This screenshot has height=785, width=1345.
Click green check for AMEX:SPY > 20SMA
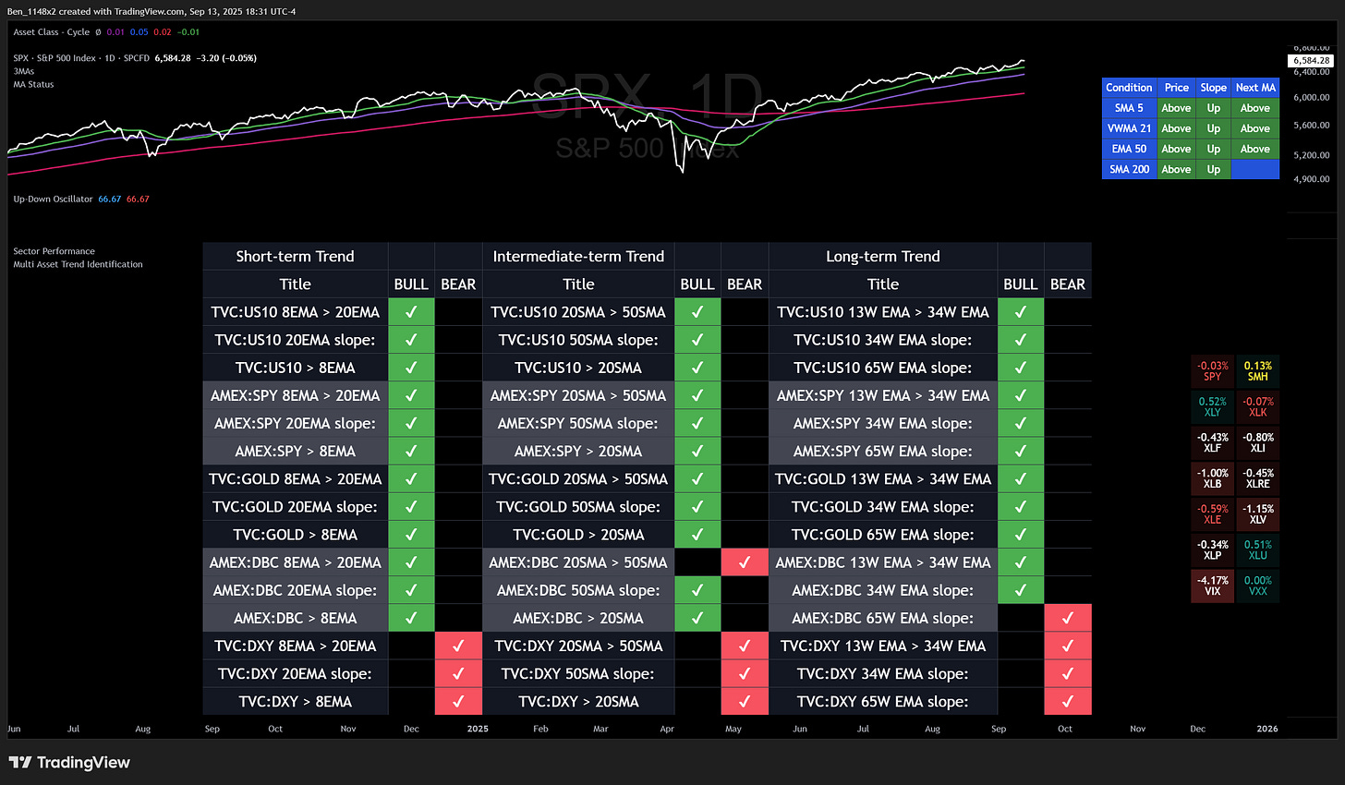tap(697, 451)
